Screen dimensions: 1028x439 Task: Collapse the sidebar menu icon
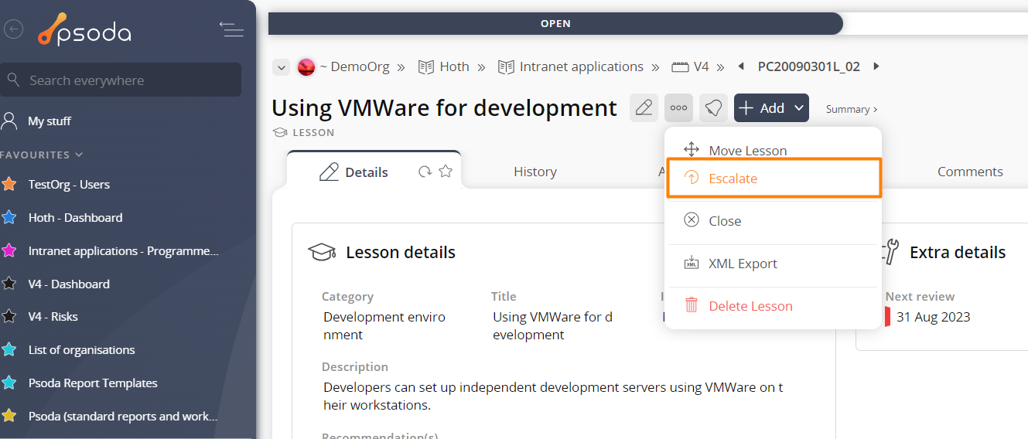[231, 29]
